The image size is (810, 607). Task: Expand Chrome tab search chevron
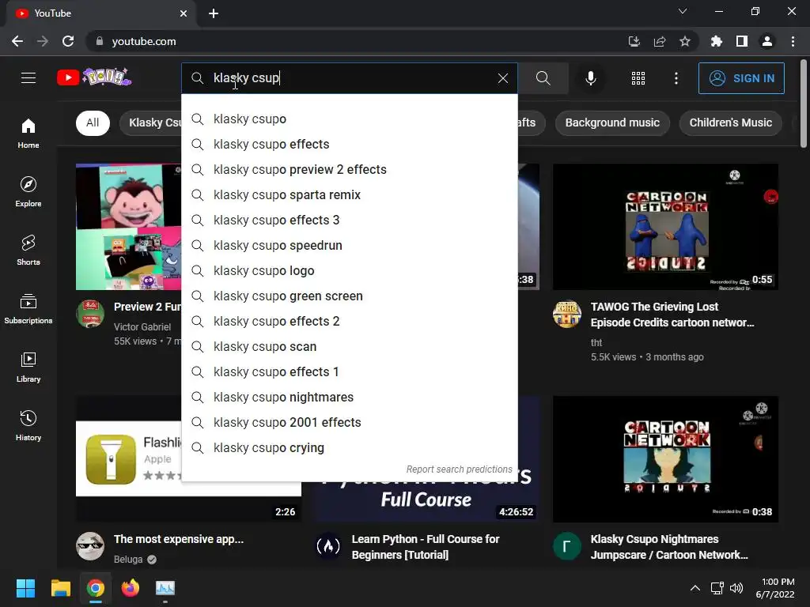pos(683,11)
